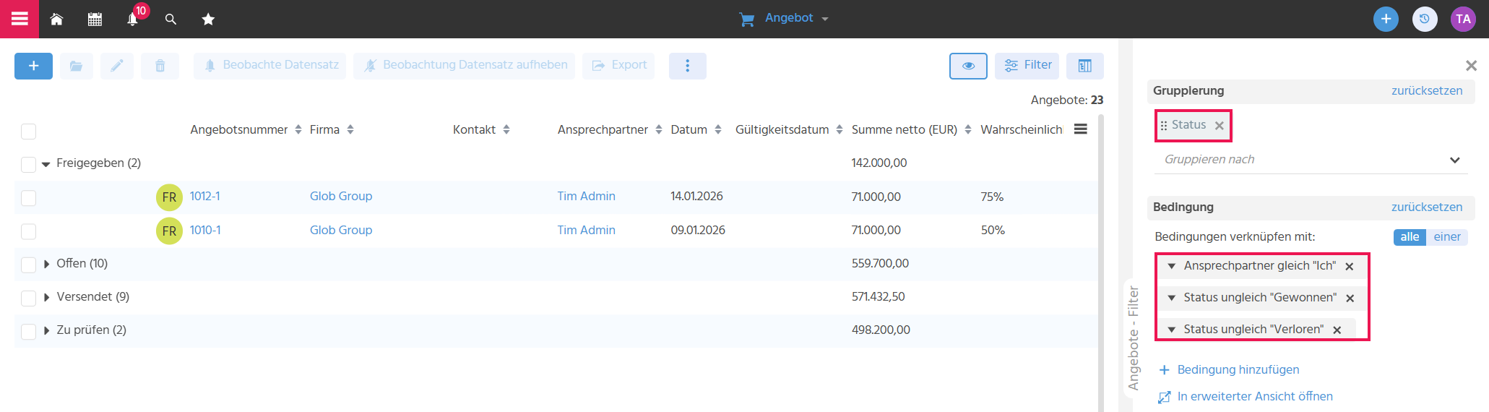Image resolution: width=1489 pixels, height=412 pixels.
Task: Open the three-dots more actions menu
Action: pos(688,66)
